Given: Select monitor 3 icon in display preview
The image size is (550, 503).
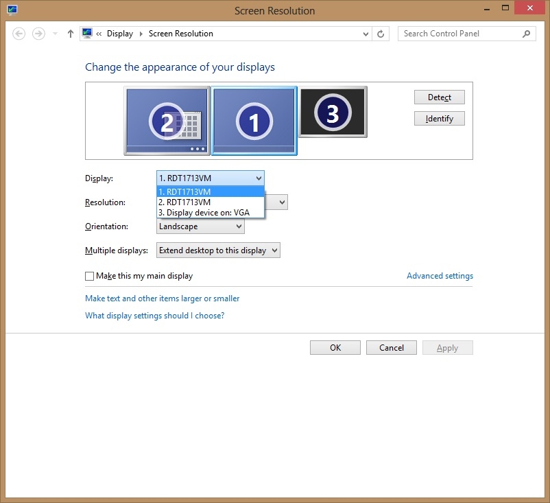Looking at the screenshot, I should point(333,112).
